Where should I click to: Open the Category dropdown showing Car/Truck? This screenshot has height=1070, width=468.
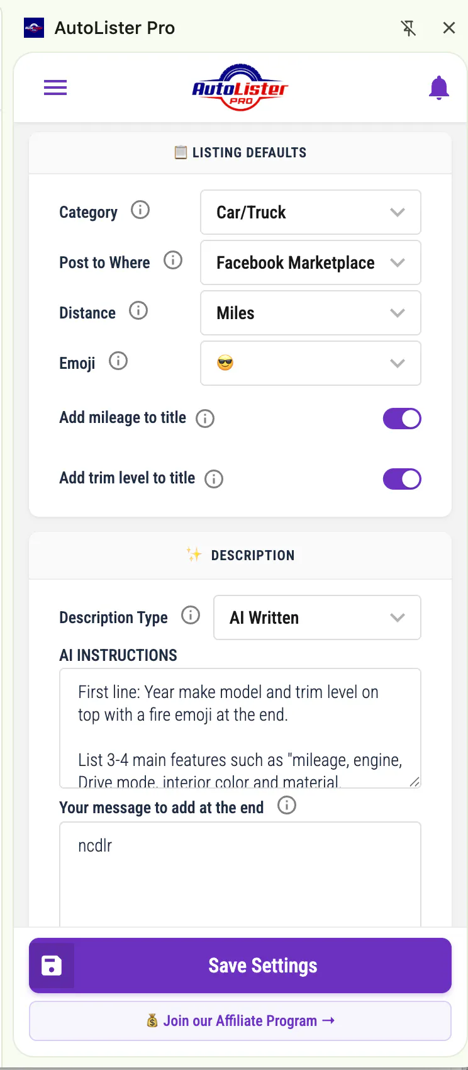click(x=311, y=212)
